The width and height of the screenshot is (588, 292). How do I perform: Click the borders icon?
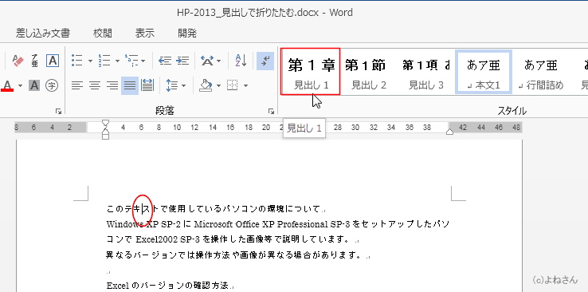pos(233,86)
